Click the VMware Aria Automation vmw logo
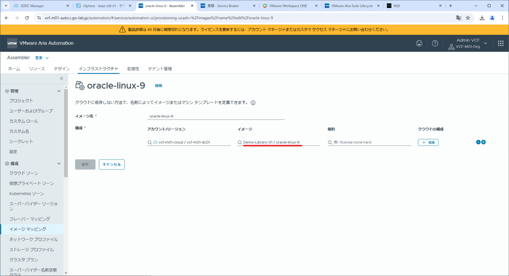 coord(12,43)
